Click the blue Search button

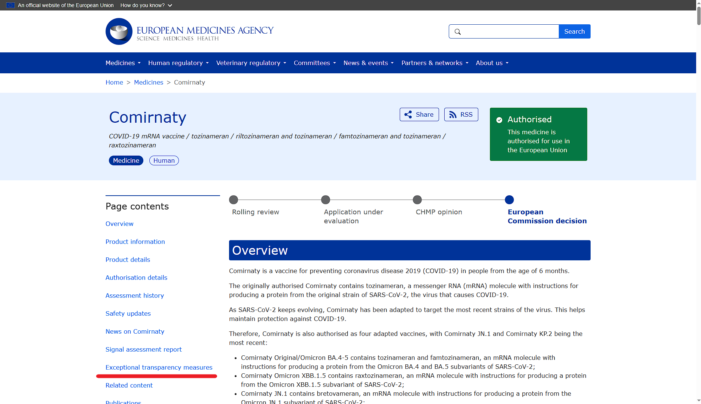point(574,31)
